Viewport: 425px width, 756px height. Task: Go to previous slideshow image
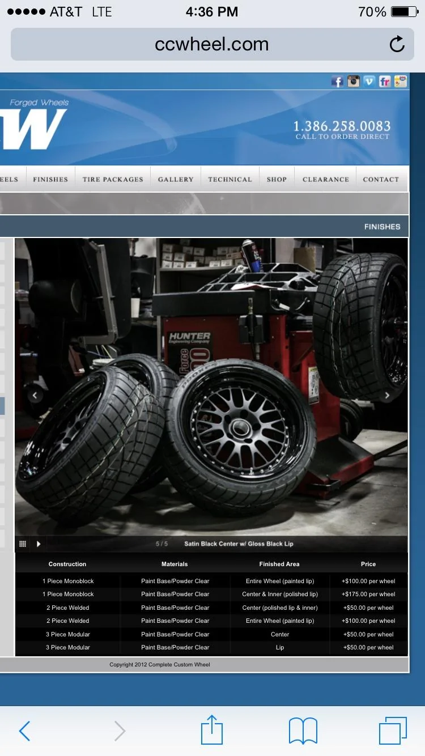[x=35, y=396]
